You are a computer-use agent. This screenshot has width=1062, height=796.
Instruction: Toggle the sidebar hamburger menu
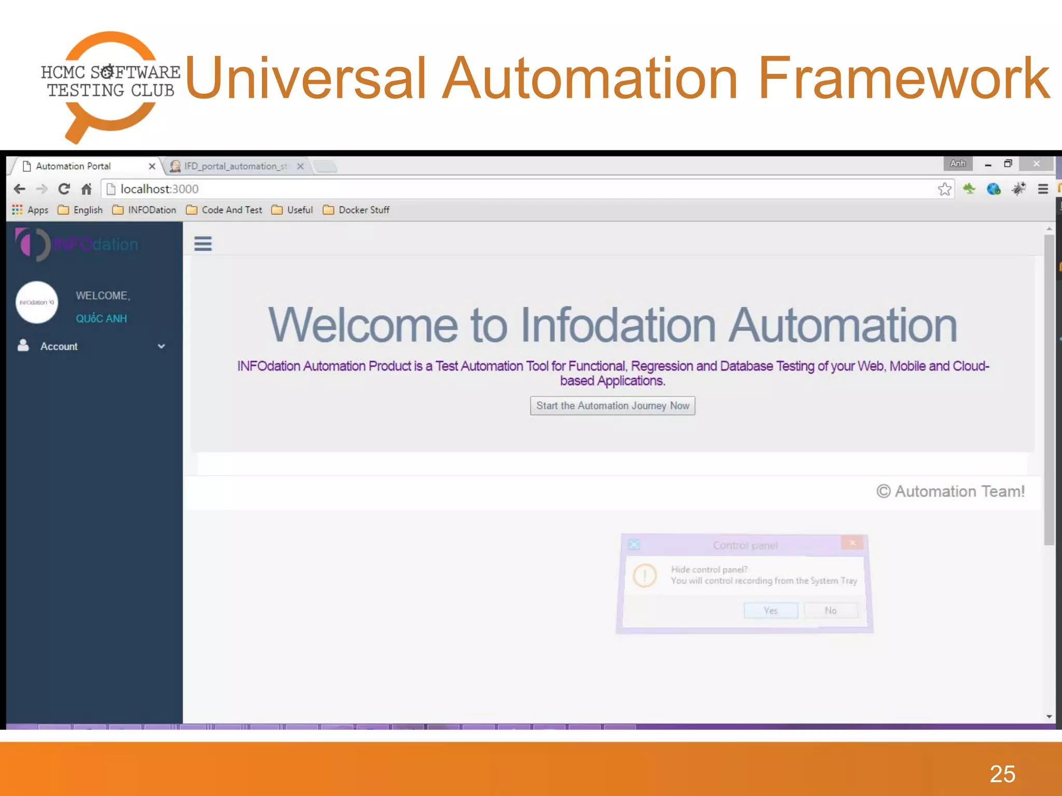coord(203,244)
